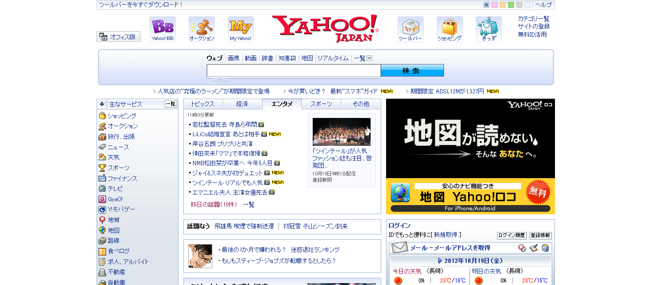The height and width of the screenshot is (285, 651).
Task: Click the ファイナンス chart icon
Action: point(102,178)
